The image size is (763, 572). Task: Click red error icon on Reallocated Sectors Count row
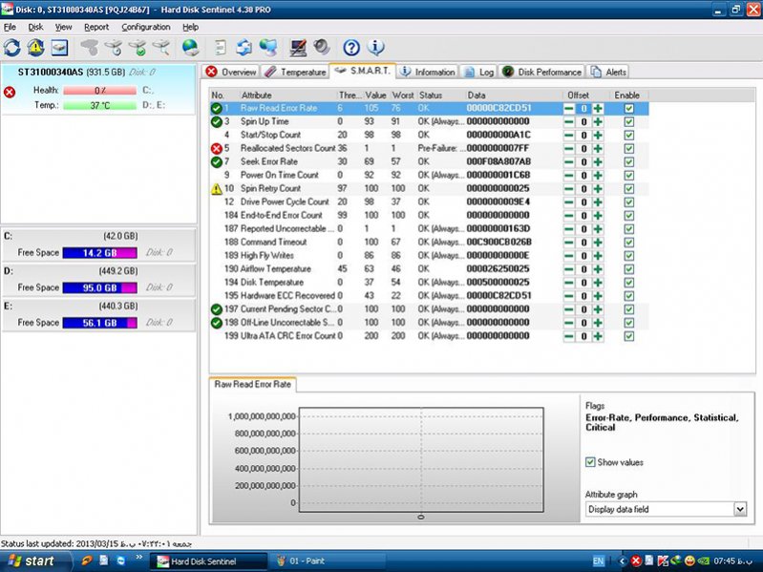(x=217, y=149)
